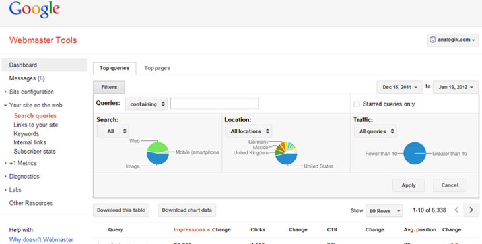Sort by the Impressions column header

click(189, 229)
